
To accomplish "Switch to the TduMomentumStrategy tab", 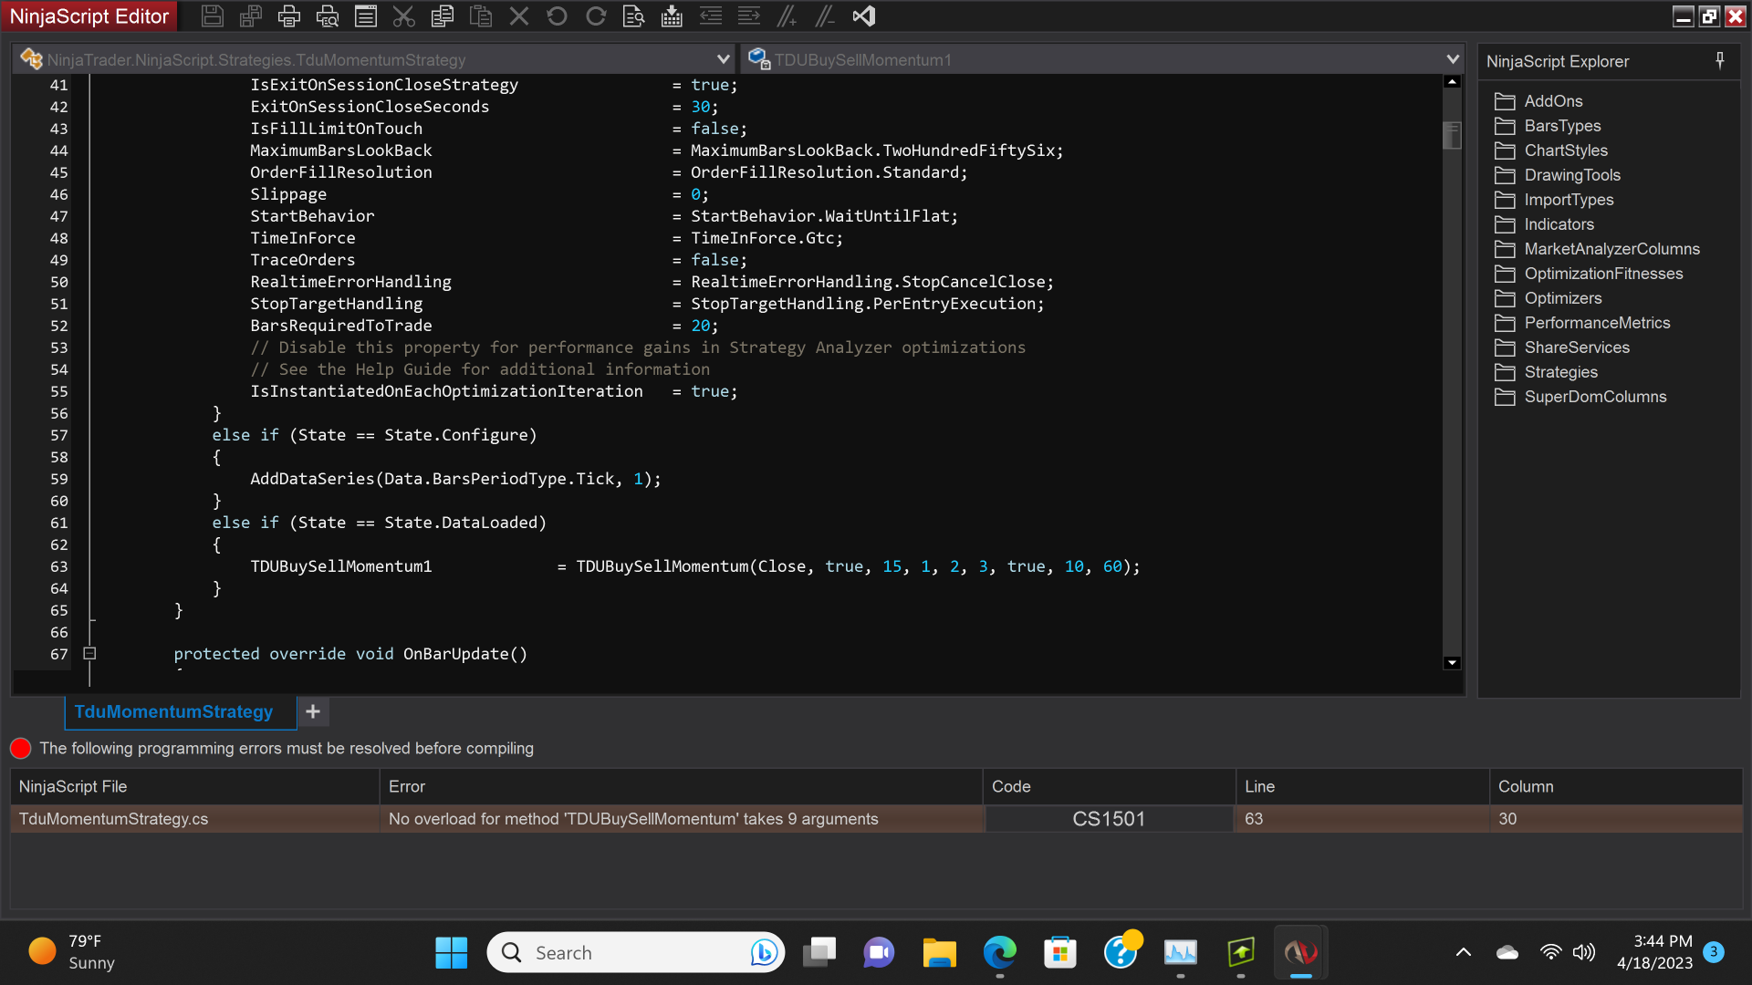I will 173,711.
